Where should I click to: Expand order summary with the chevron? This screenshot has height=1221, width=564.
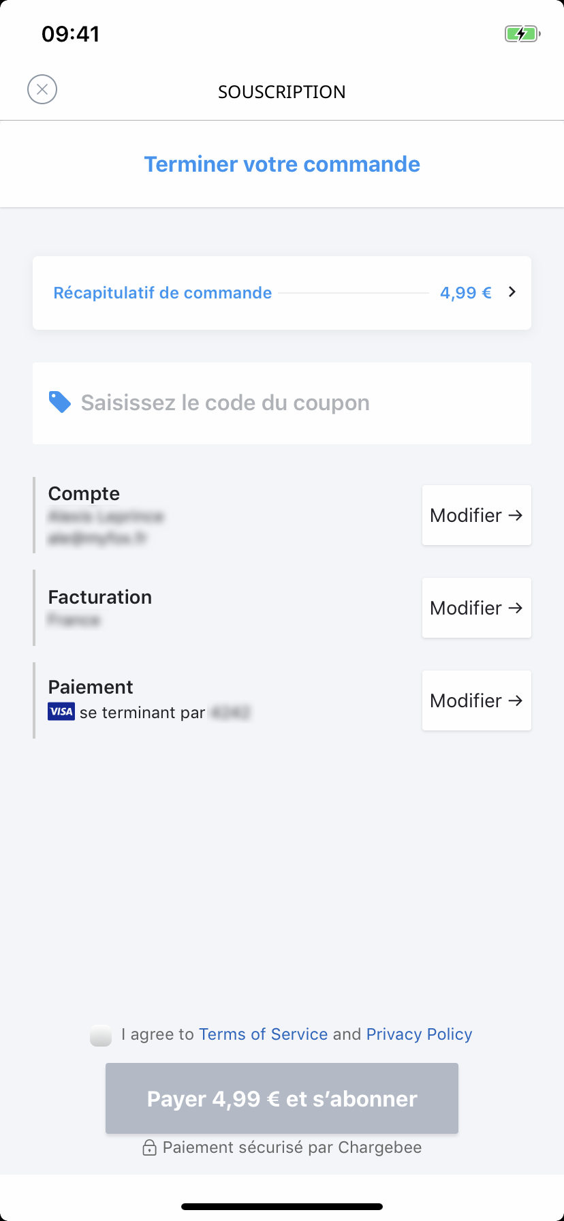point(512,292)
